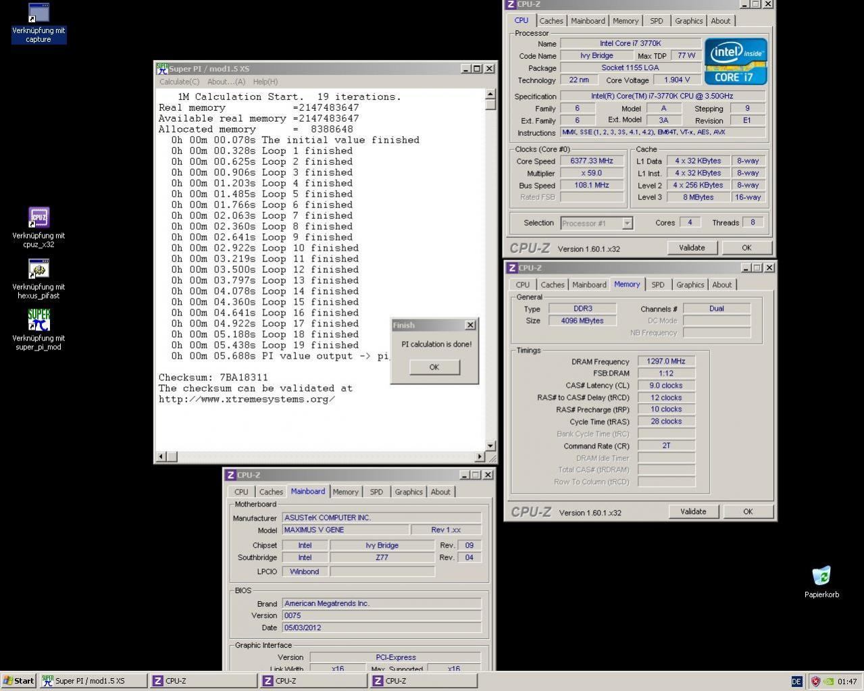Click the CPU-Z title icon in Memory window
This screenshot has width=864, height=691.
[512, 267]
